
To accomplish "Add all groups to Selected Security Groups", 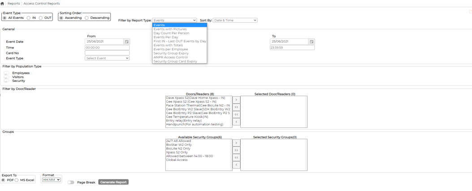I will tap(236, 150).
